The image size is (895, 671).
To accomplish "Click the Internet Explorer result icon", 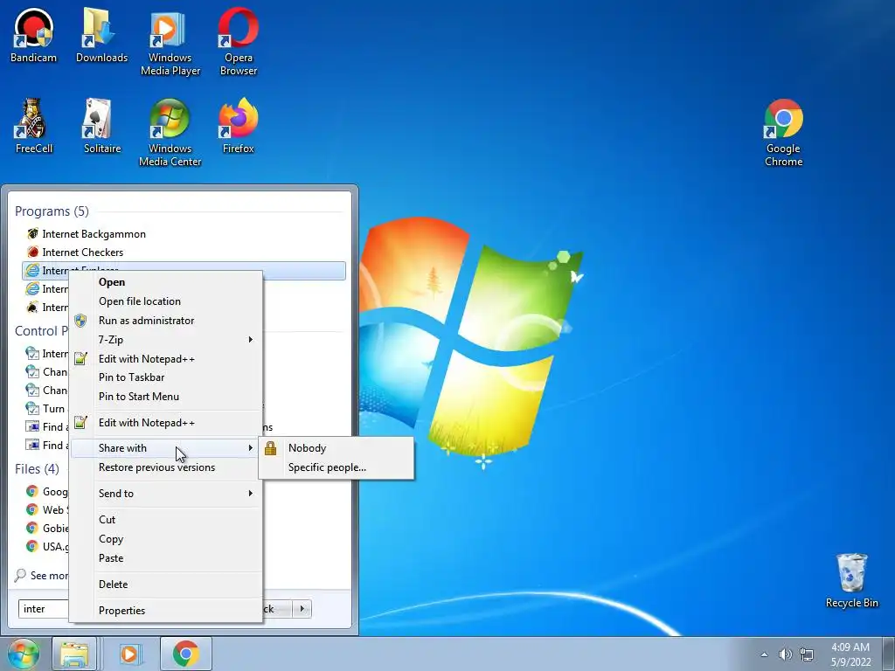I will (x=33, y=271).
